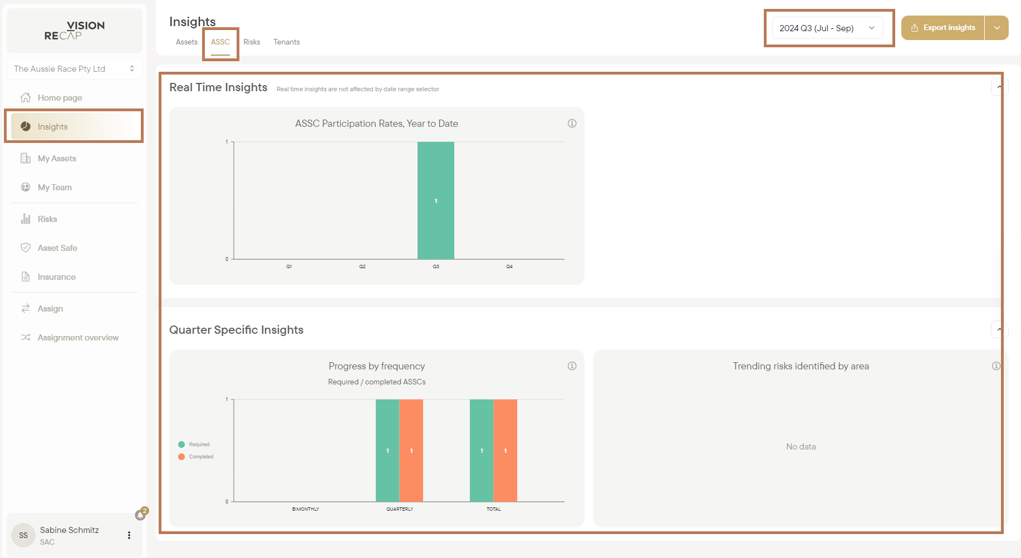The height and width of the screenshot is (558, 1021).
Task: Click the Progress by frequency info icon
Action: coord(572,366)
